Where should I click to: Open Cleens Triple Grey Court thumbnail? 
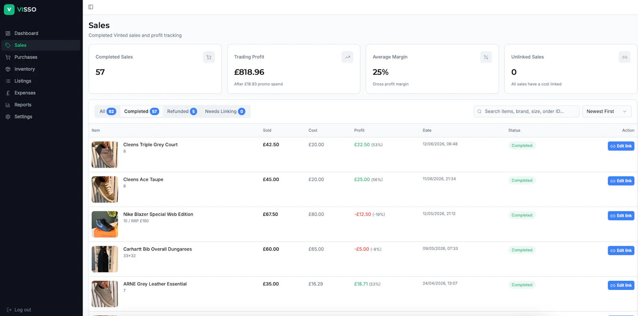pos(105,155)
